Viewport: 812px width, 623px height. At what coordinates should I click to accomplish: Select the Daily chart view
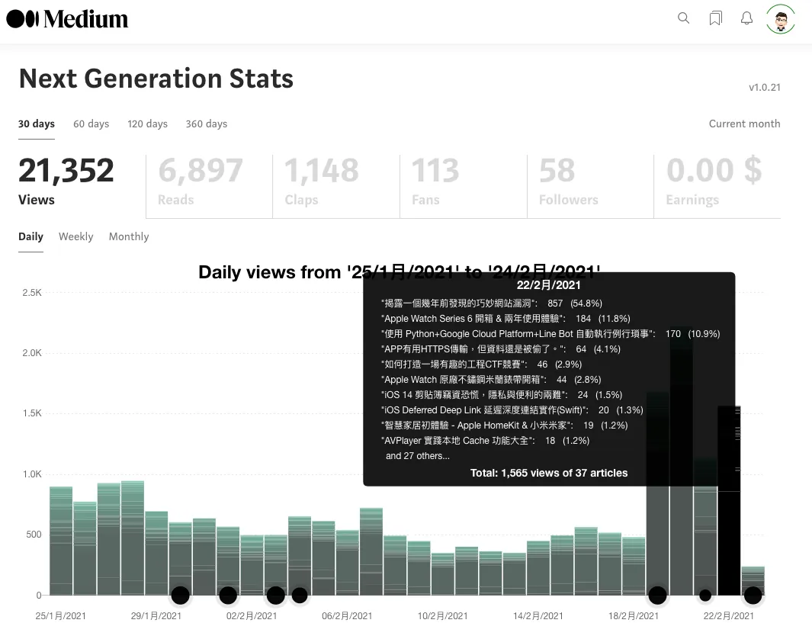[30, 236]
